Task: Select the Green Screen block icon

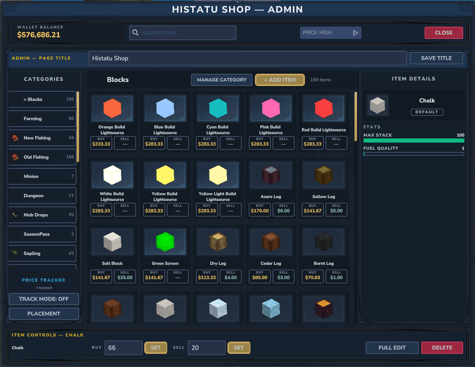Action: pyautogui.click(x=165, y=242)
